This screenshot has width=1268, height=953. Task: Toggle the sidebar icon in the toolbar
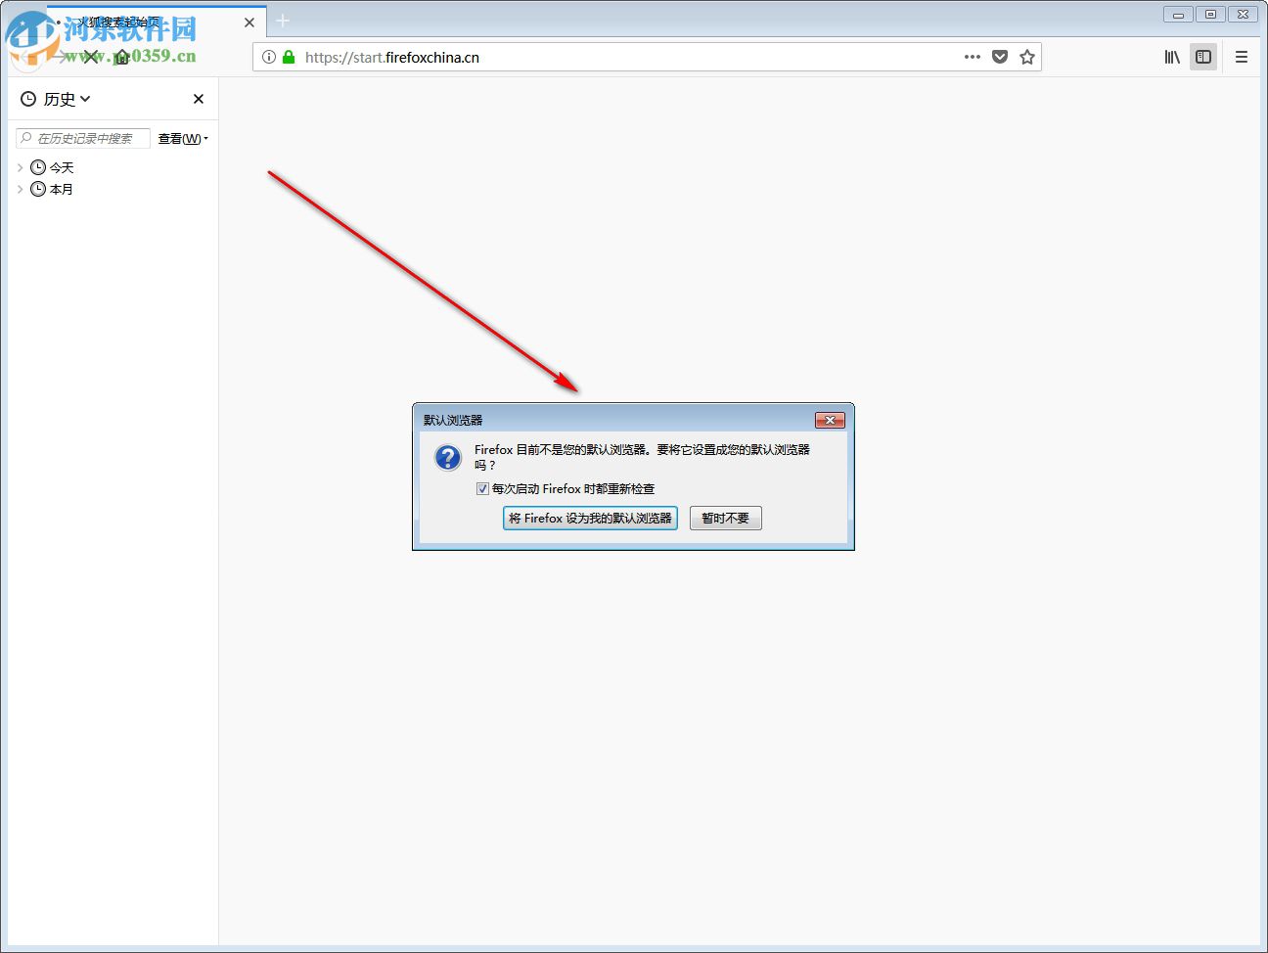pyautogui.click(x=1203, y=57)
